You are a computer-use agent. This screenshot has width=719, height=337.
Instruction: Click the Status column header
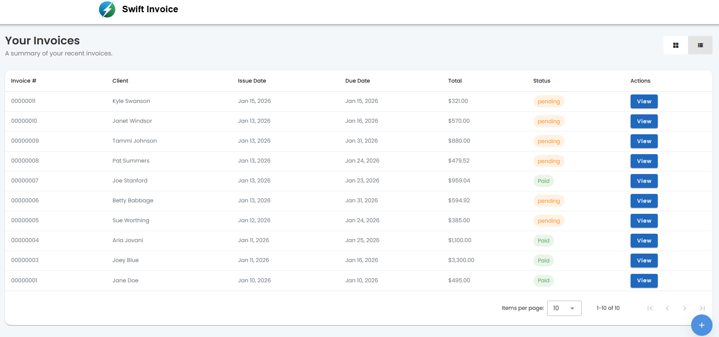542,81
